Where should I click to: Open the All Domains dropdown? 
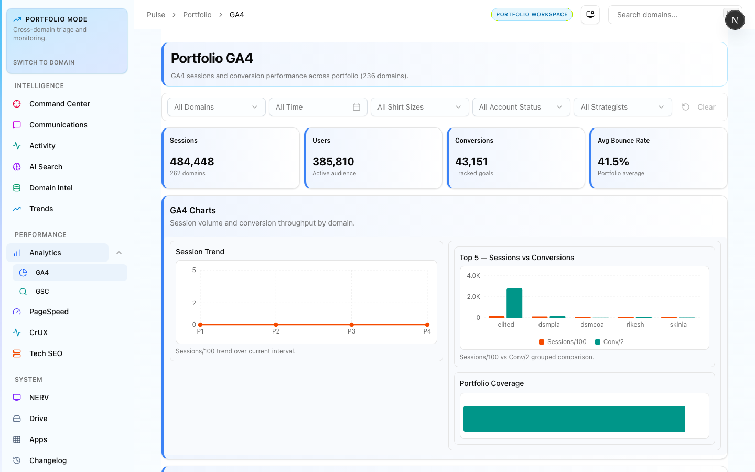click(216, 107)
